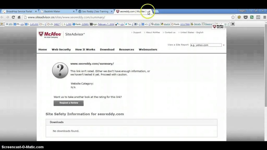Image resolution: width=267 pixels, height=150 pixels.
Task: Click the Google index 2,63,000 value
Action: 34,24
